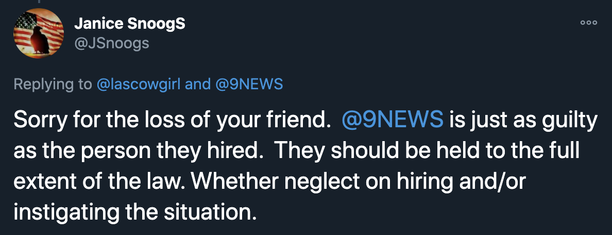Click the thread connector line above the avatar
Screen dimensions: 612x235
(x=39, y=2)
